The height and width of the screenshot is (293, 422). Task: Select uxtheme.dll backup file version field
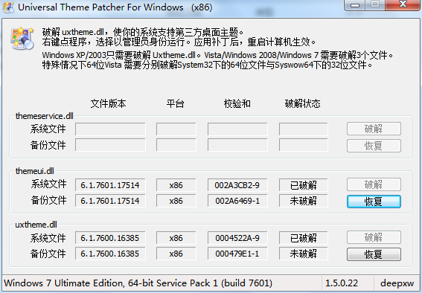(x=110, y=254)
